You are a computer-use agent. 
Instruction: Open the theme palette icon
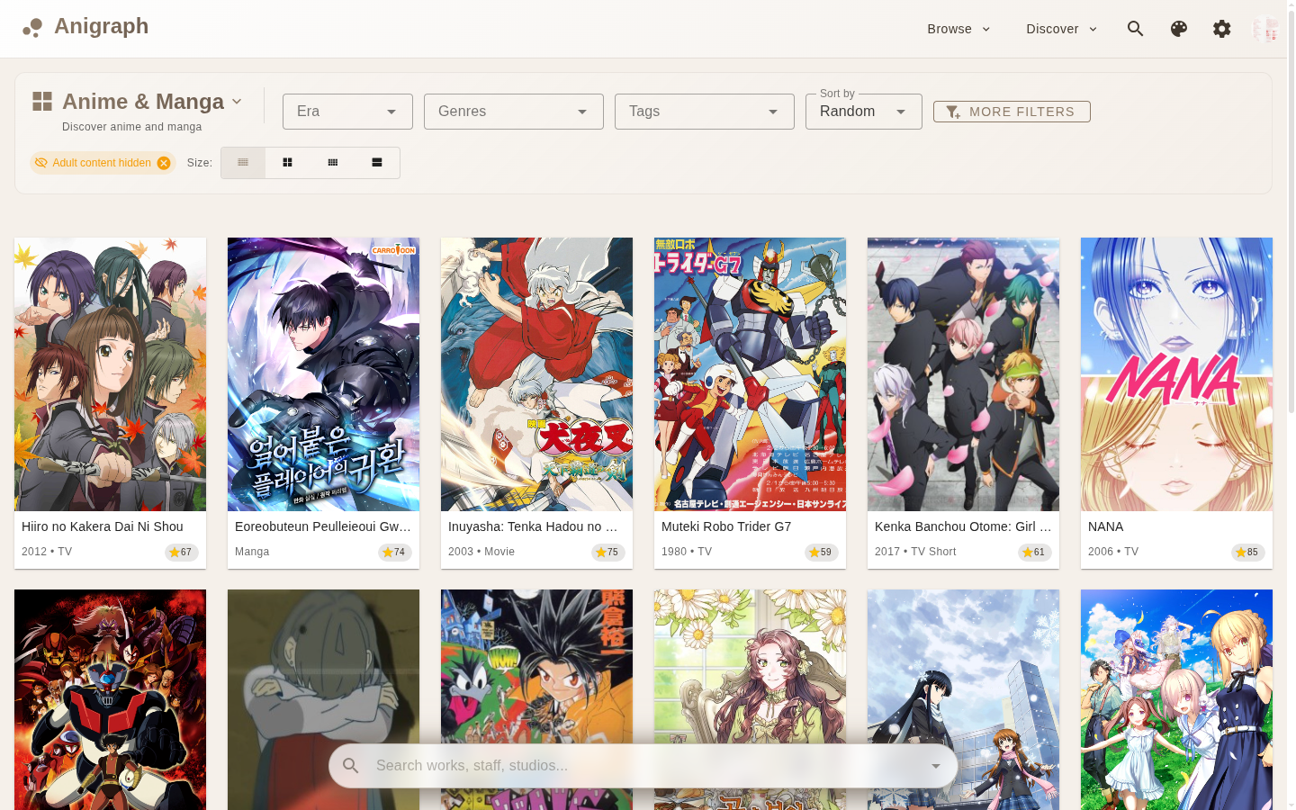[1178, 29]
